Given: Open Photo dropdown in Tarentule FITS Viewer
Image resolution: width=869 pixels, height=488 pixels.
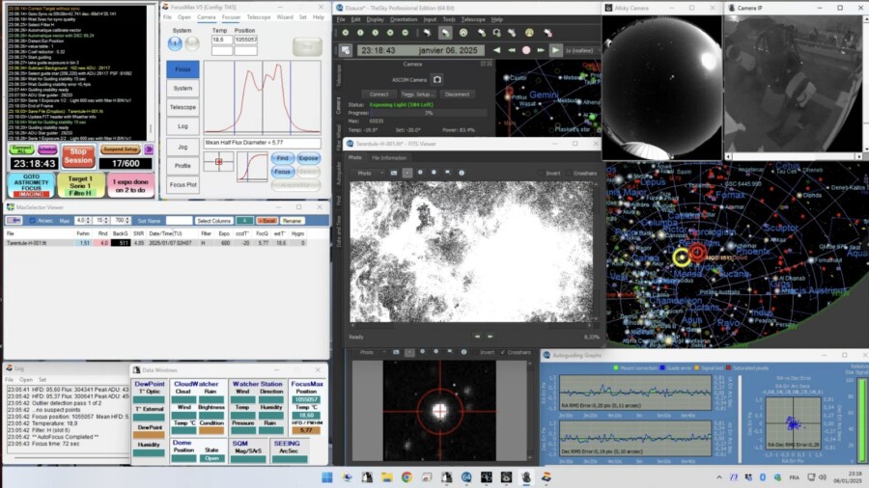Looking at the screenshot, I should point(368,174).
